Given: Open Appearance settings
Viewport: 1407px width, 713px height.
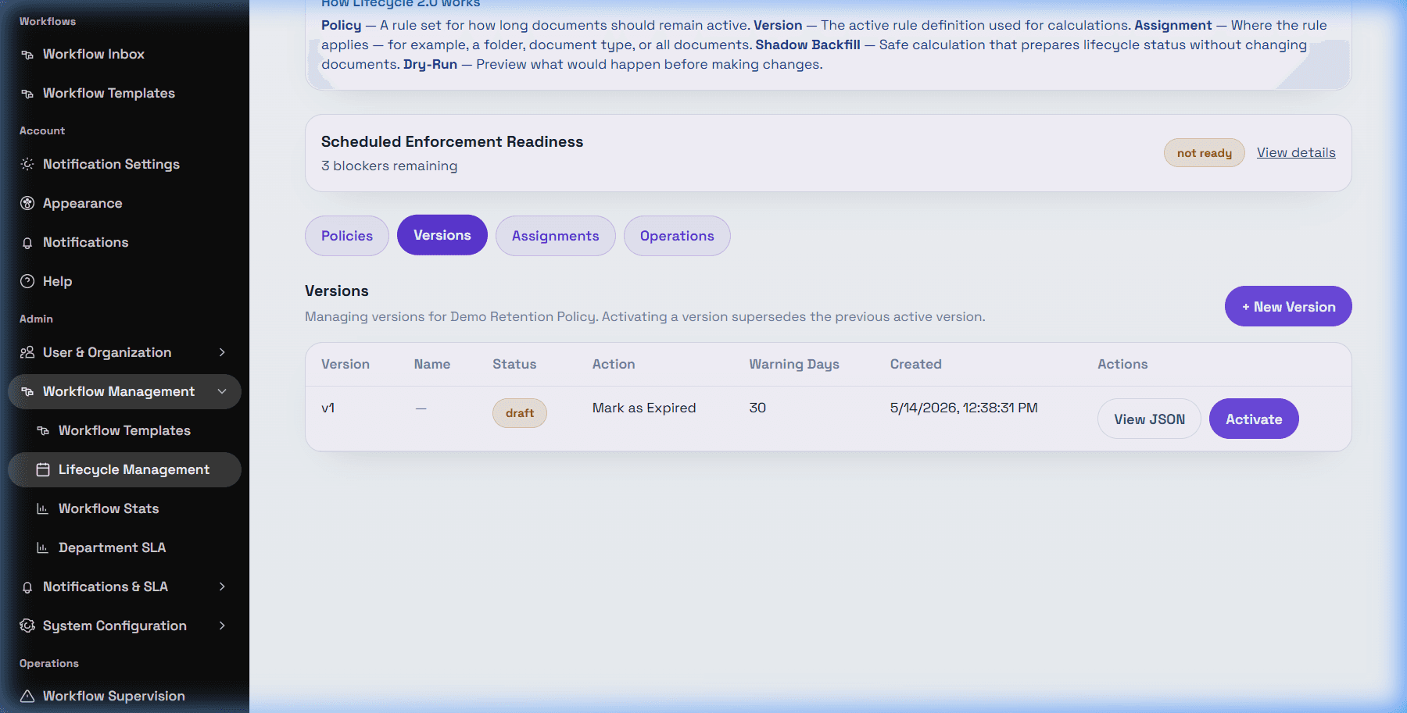Looking at the screenshot, I should pos(124,203).
